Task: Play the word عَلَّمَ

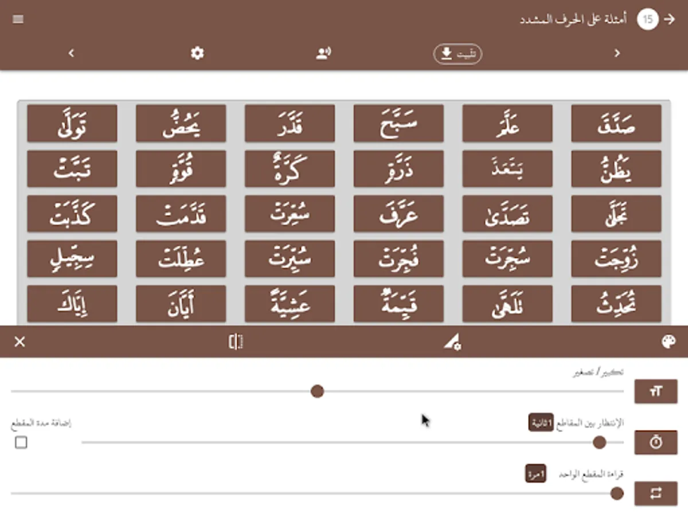Action: coord(507,123)
